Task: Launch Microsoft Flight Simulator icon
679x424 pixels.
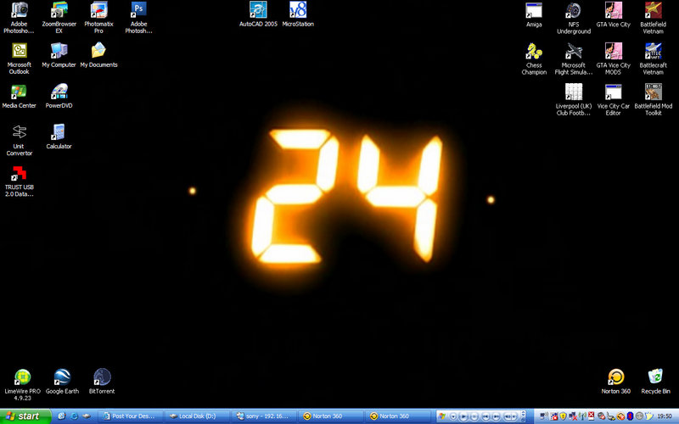Action: [574, 59]
